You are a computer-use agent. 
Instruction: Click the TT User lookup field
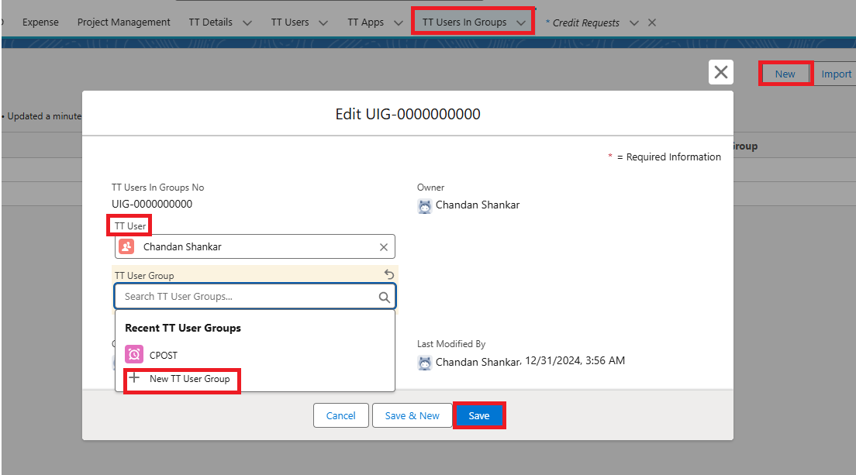[x=255, y=247]
